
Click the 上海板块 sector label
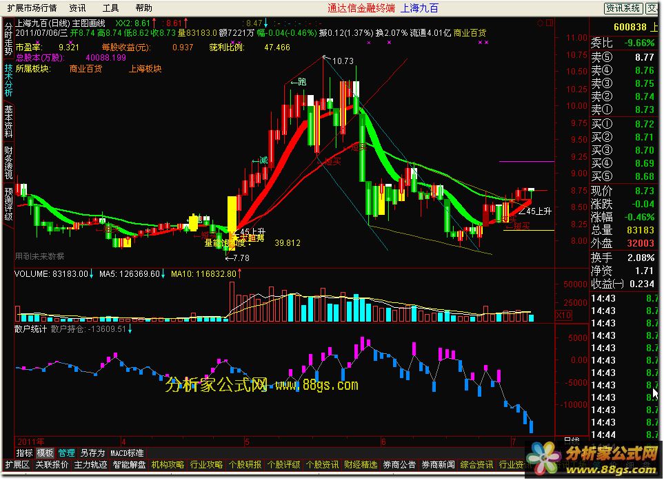coord(145,68)
